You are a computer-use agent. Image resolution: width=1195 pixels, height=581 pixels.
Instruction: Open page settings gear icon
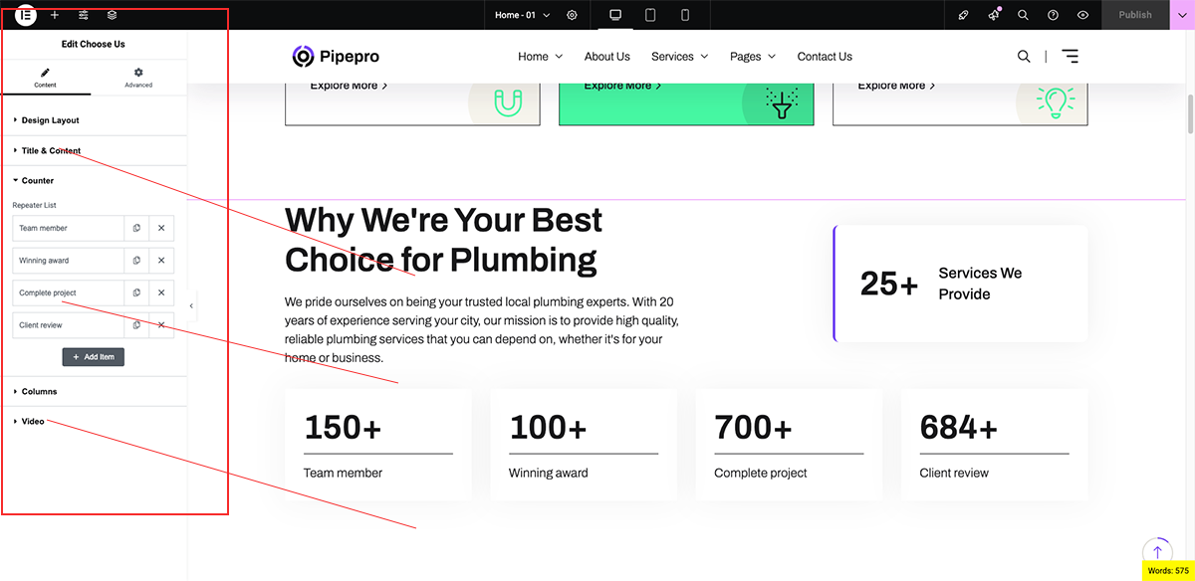click(x=572, y=15)
